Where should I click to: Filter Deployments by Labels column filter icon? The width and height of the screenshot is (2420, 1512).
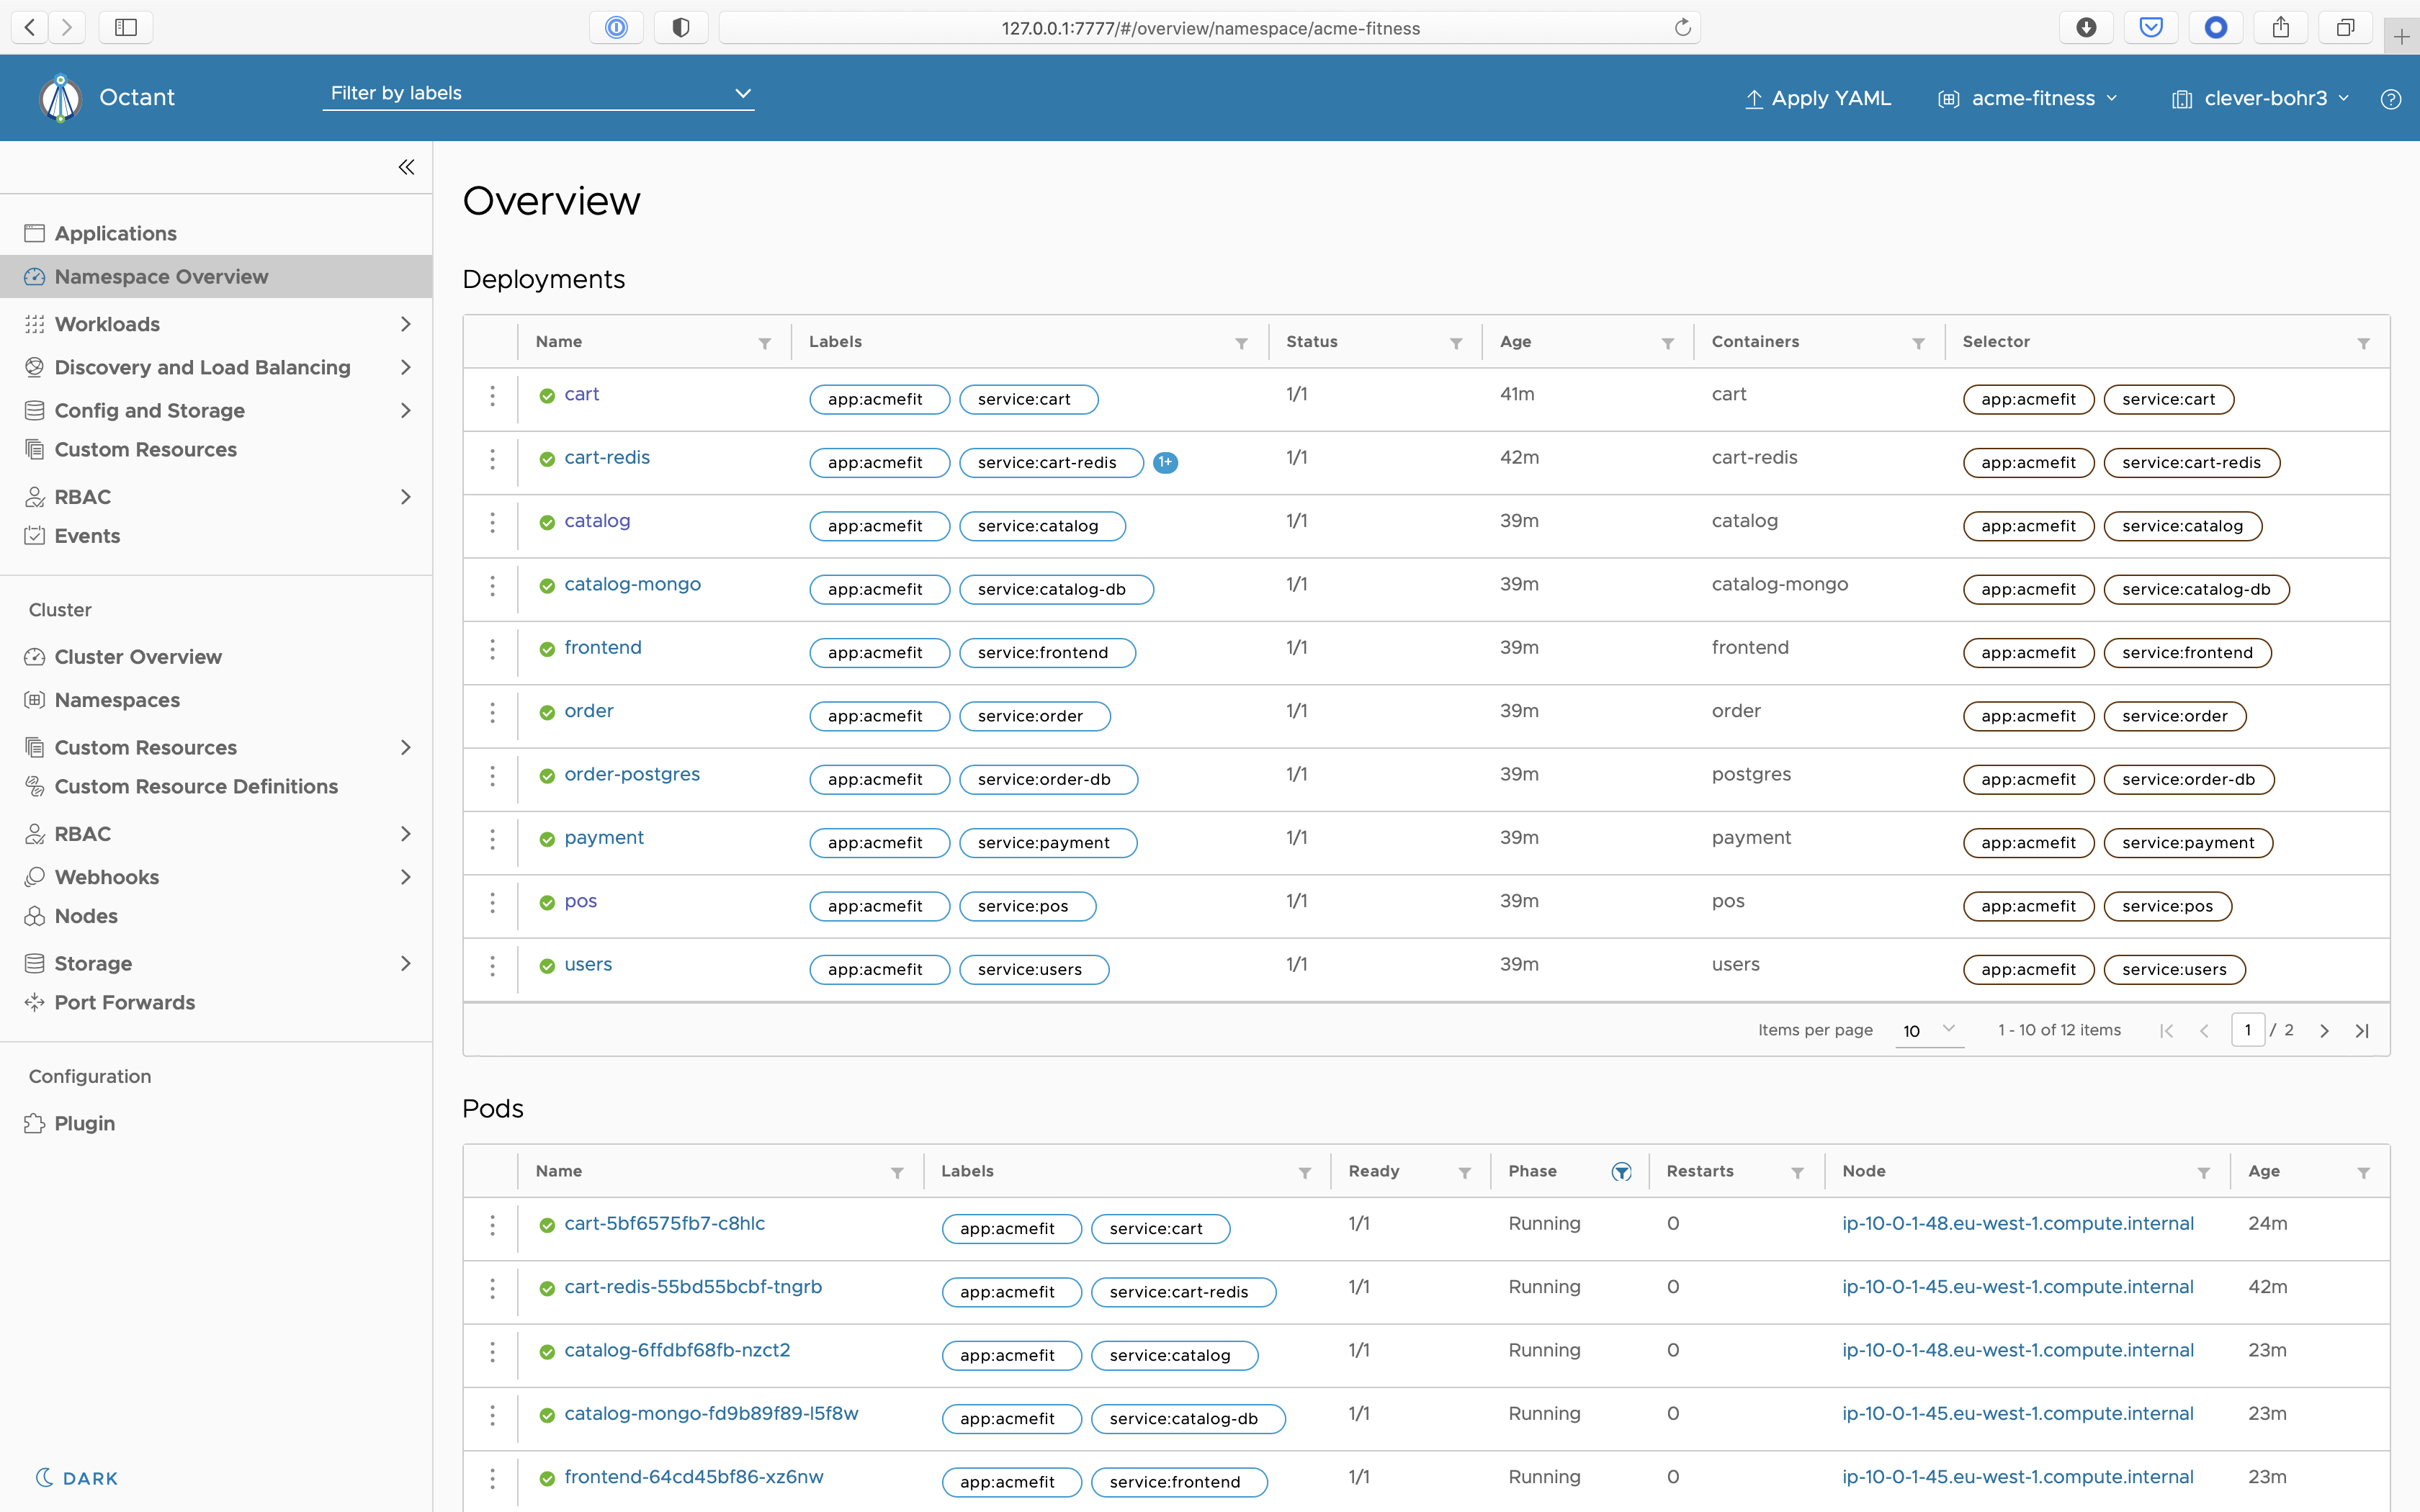coord(1241,343)
